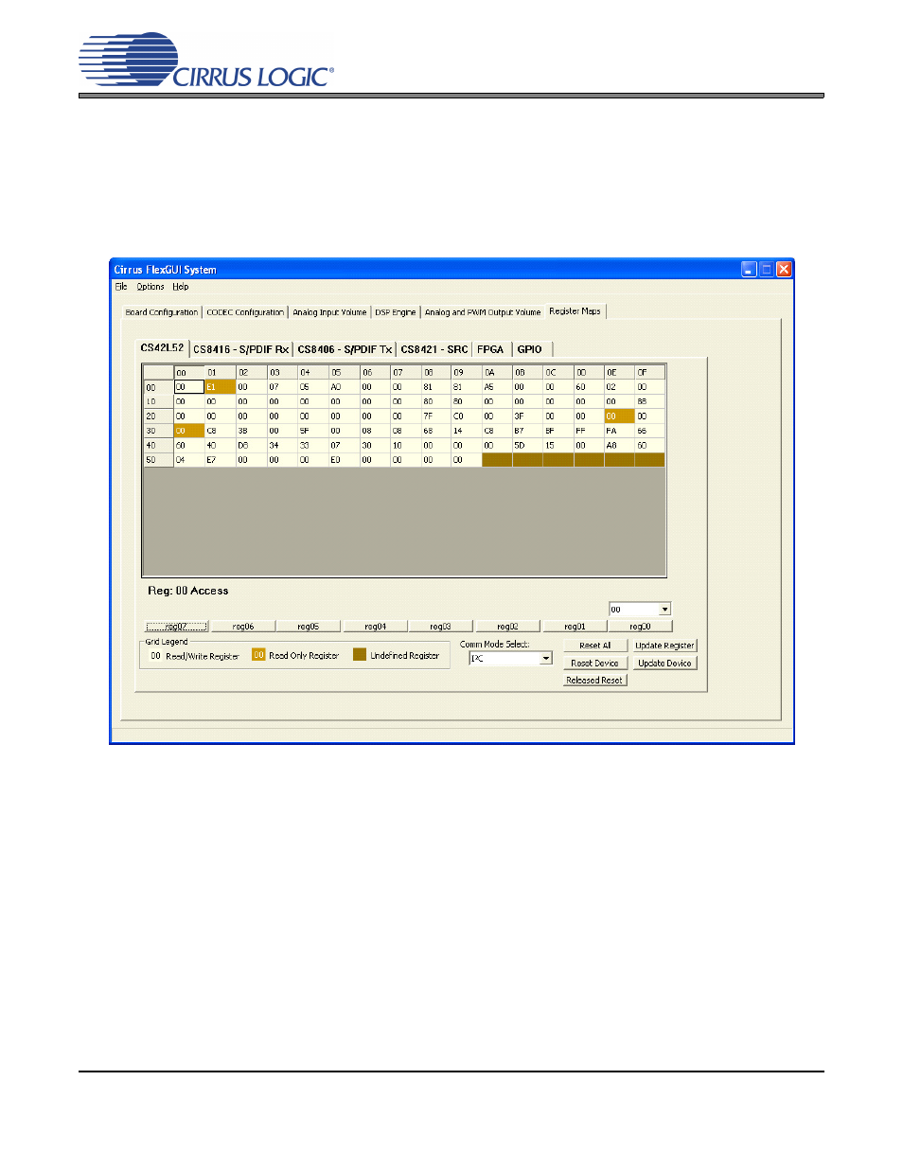
Task: Toggle the reg02 bit button
Action: pos(508,627)
